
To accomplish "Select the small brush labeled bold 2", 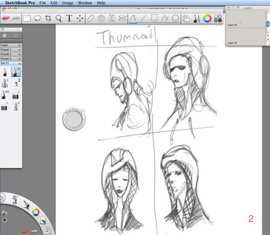I will click(16, 83).
